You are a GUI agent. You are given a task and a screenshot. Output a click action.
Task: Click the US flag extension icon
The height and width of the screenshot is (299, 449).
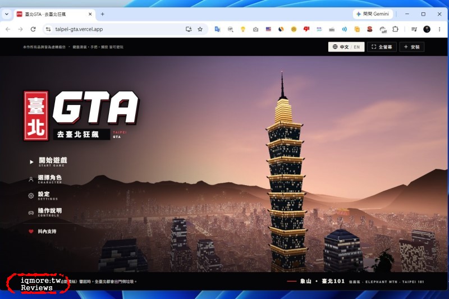[x=268, y=29]
